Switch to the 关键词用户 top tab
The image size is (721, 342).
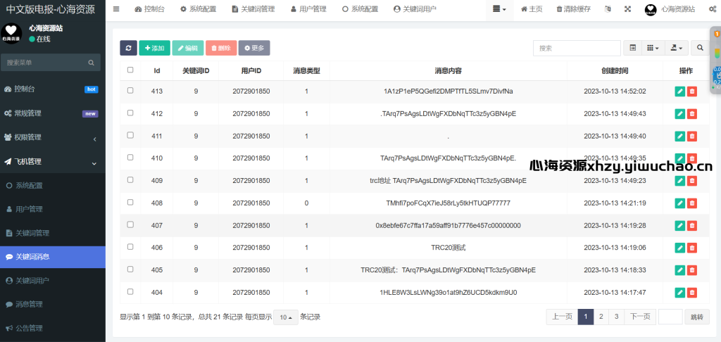(415, 9)
